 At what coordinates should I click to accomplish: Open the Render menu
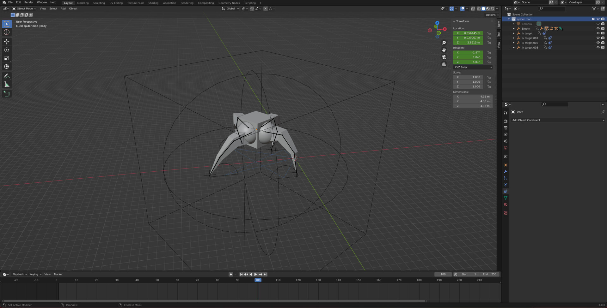[x=29, y=2]
